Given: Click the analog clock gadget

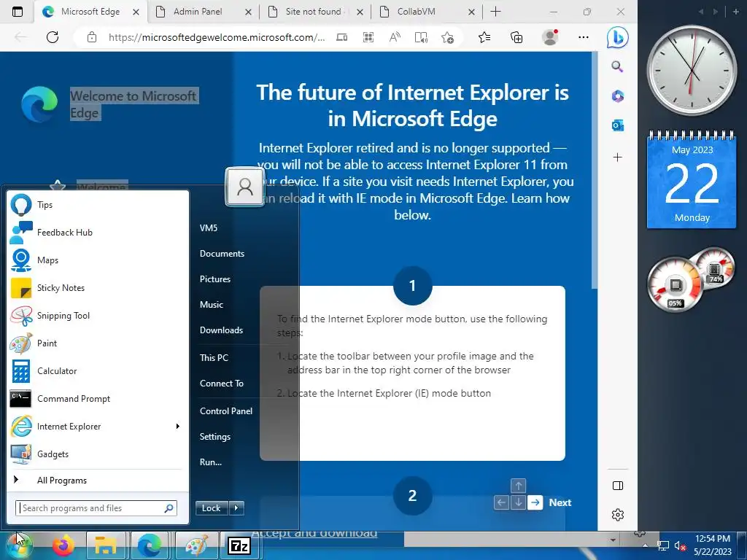Looking at the screenshot, I should [x=692, y=71].
